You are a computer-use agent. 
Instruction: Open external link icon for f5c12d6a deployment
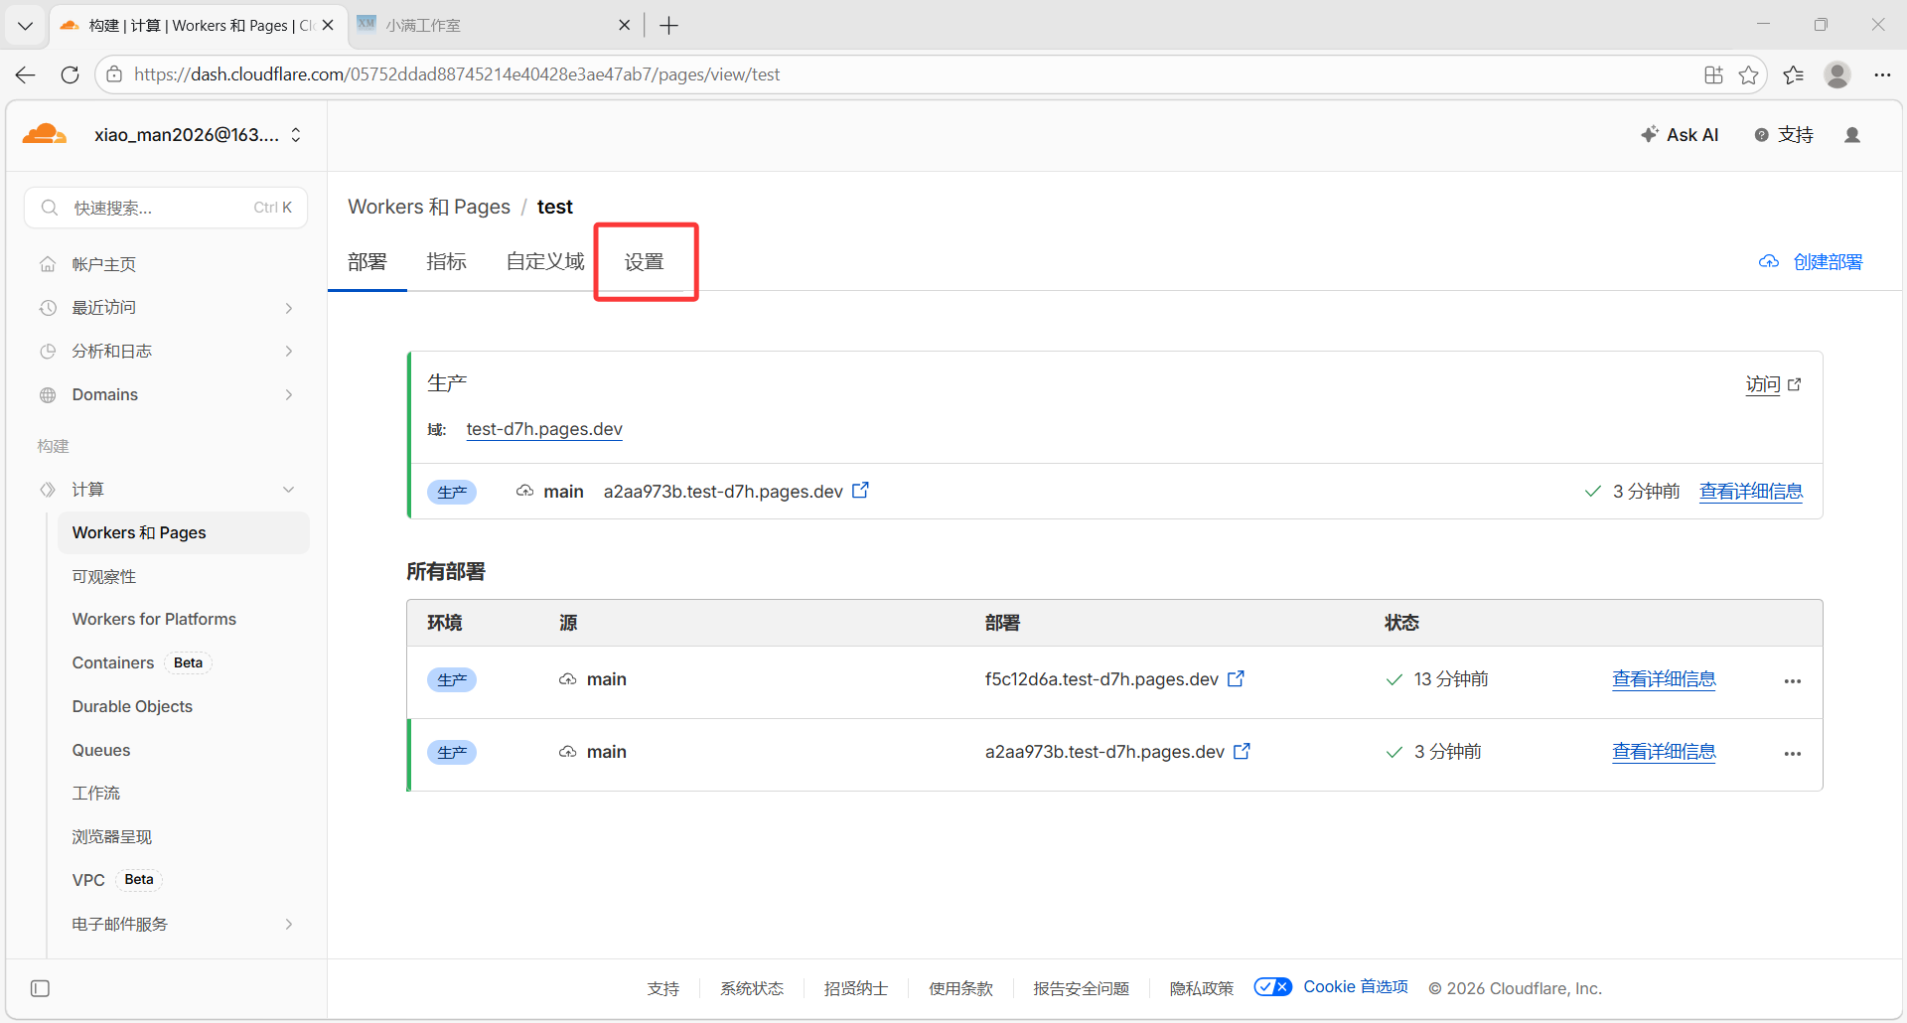point(1236,679)
